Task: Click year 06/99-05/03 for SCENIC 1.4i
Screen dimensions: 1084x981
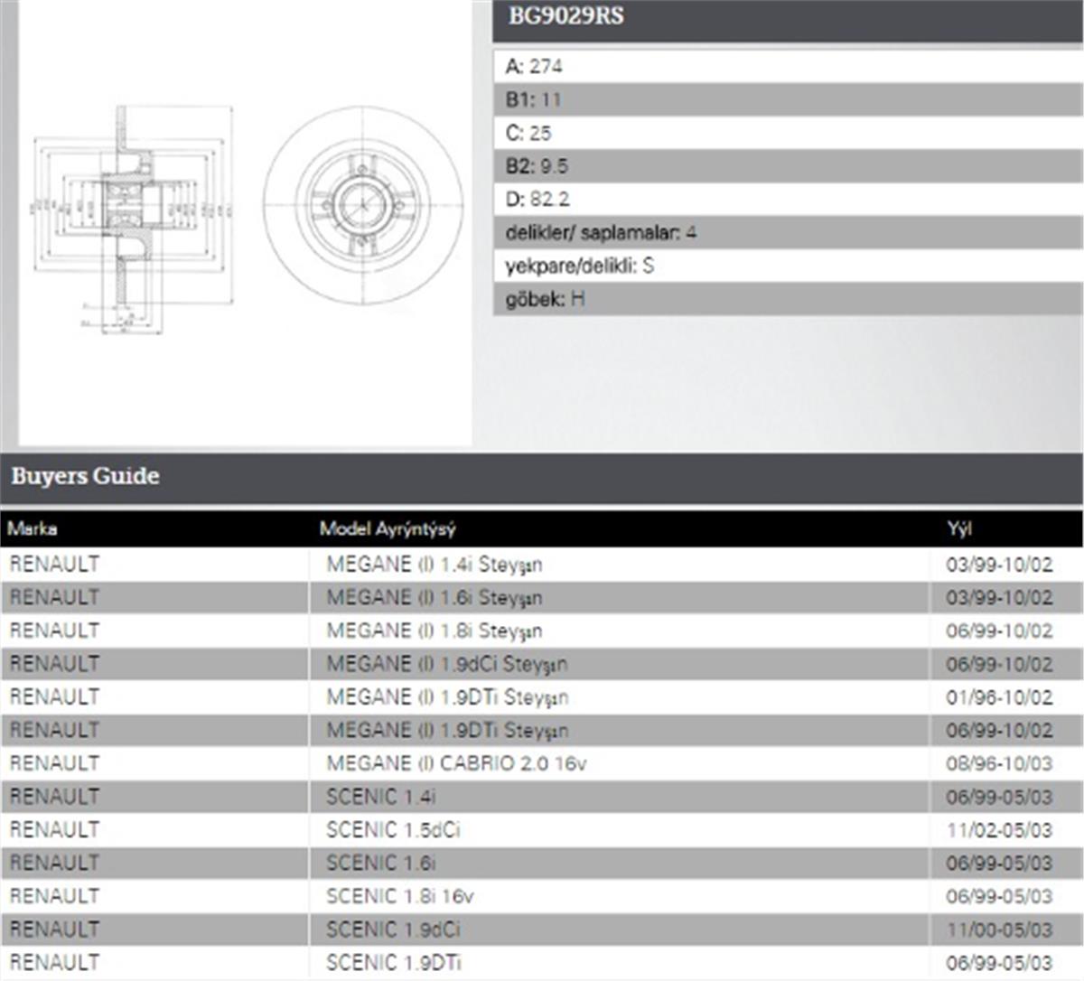Action: coord(999,797)
